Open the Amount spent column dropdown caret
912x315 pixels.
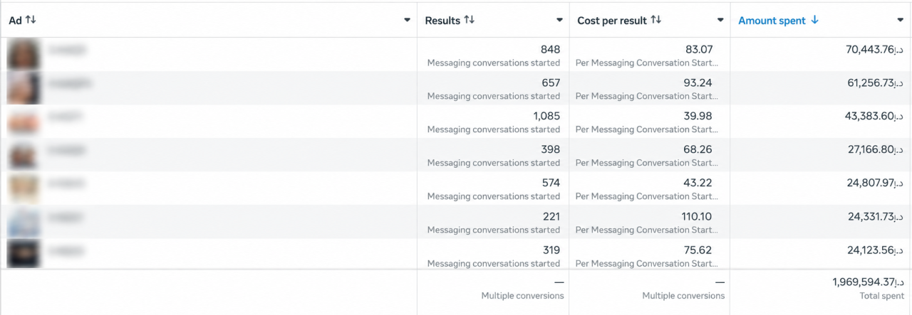pos(901,21)
